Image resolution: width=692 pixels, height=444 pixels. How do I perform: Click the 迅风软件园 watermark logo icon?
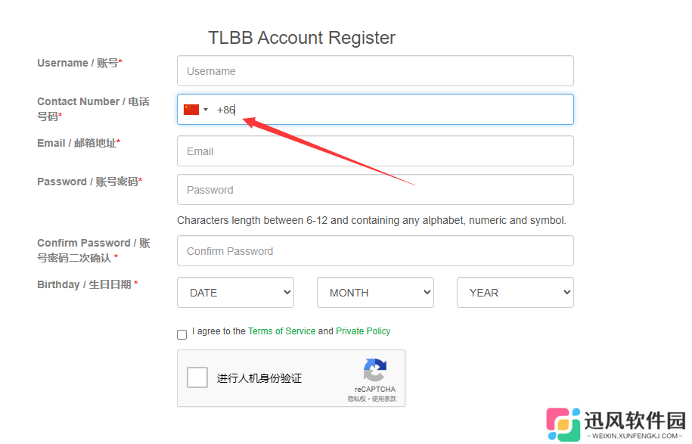click(x=561, y=424)
